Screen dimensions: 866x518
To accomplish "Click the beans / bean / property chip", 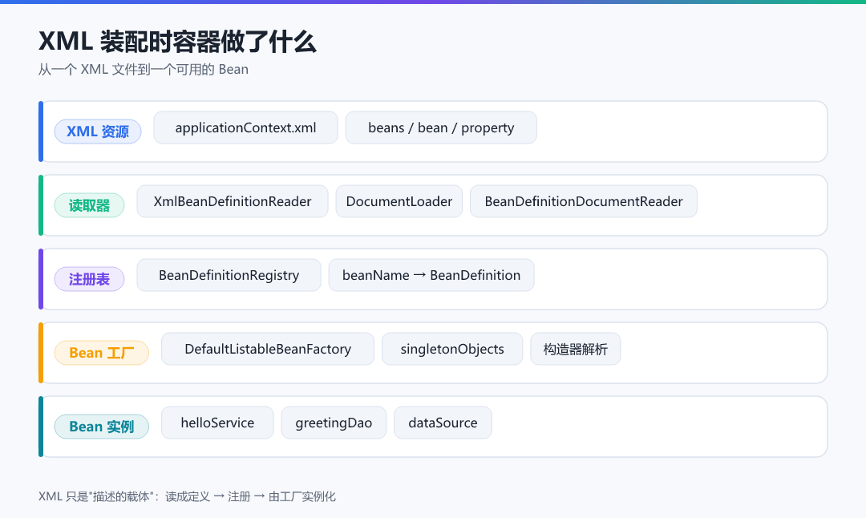I will click(x=441, y=127).
